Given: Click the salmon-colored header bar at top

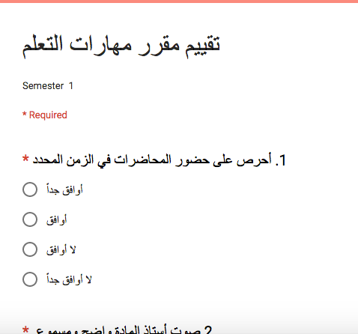Looking at the screenshot, I should pos(179,1).
